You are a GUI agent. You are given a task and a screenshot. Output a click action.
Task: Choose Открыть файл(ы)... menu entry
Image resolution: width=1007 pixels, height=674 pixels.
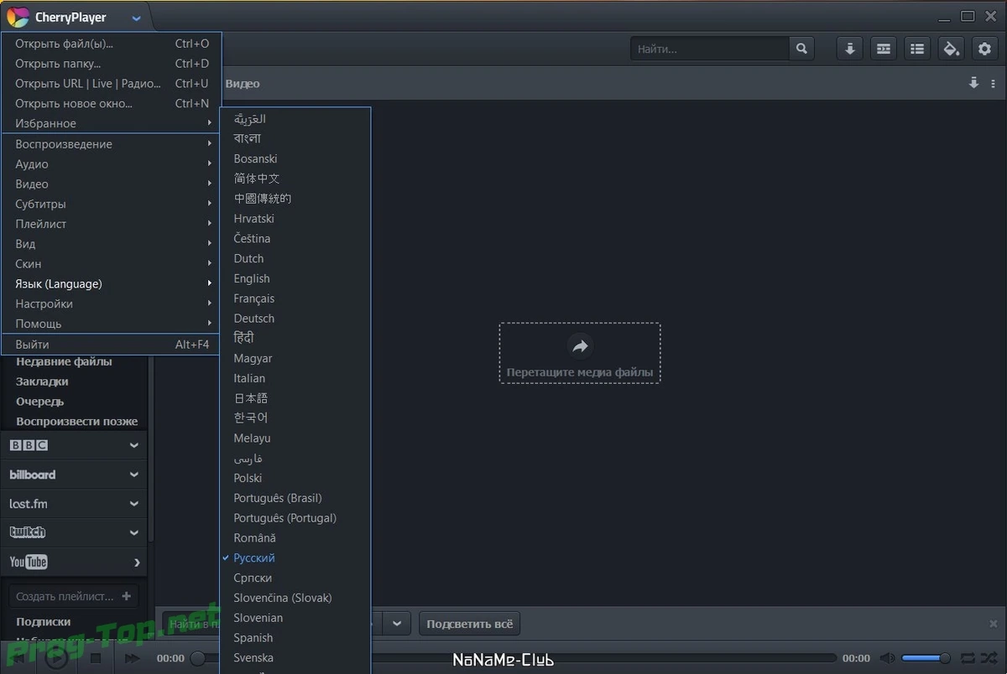tap(111, 44)
